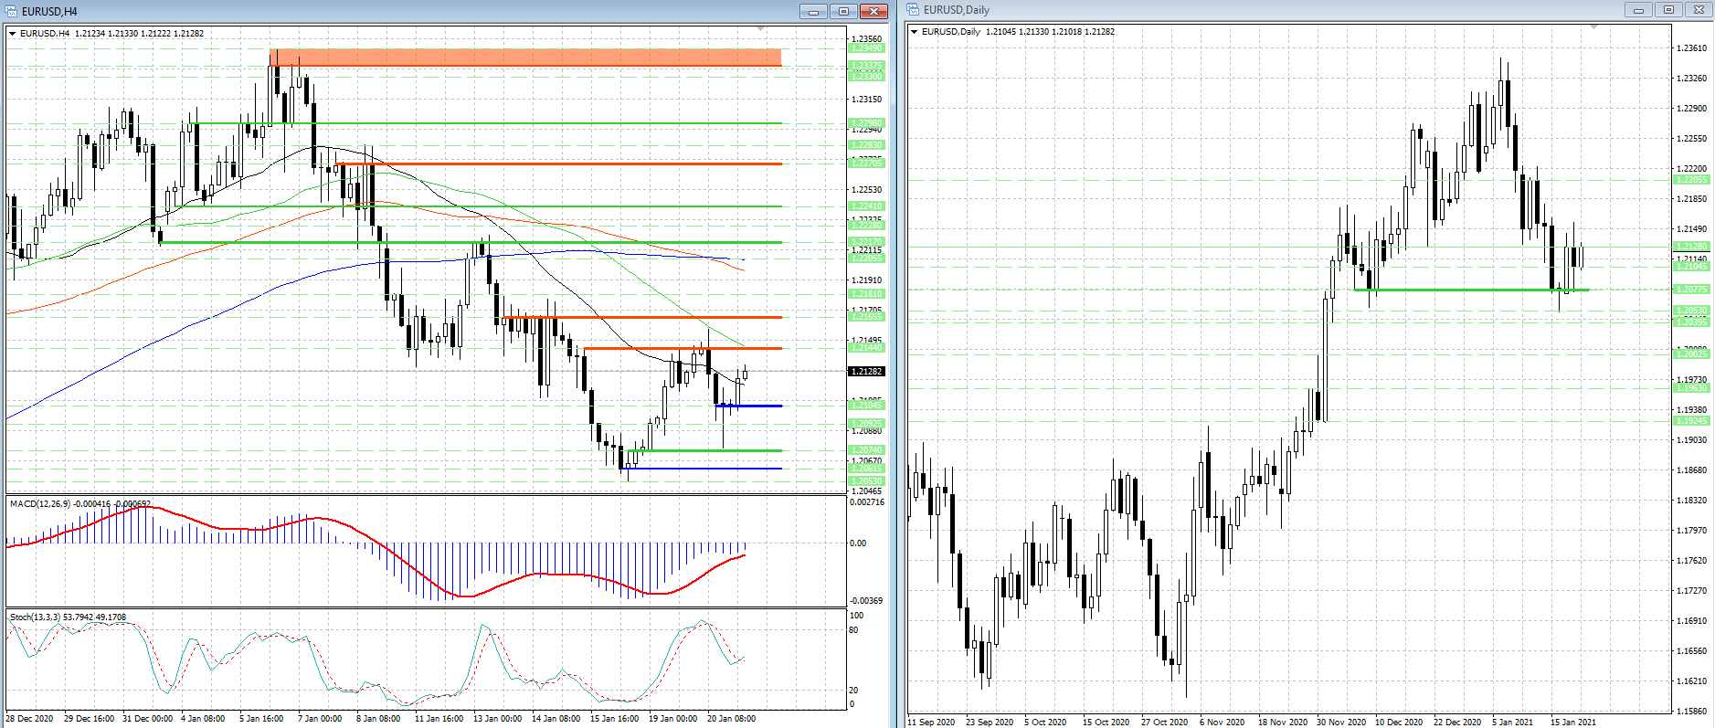Image resolution: width=1715 pixels, height=728 pixels.
Task: Click the EURUSD,H4 window chart icon
Action: 11,11
